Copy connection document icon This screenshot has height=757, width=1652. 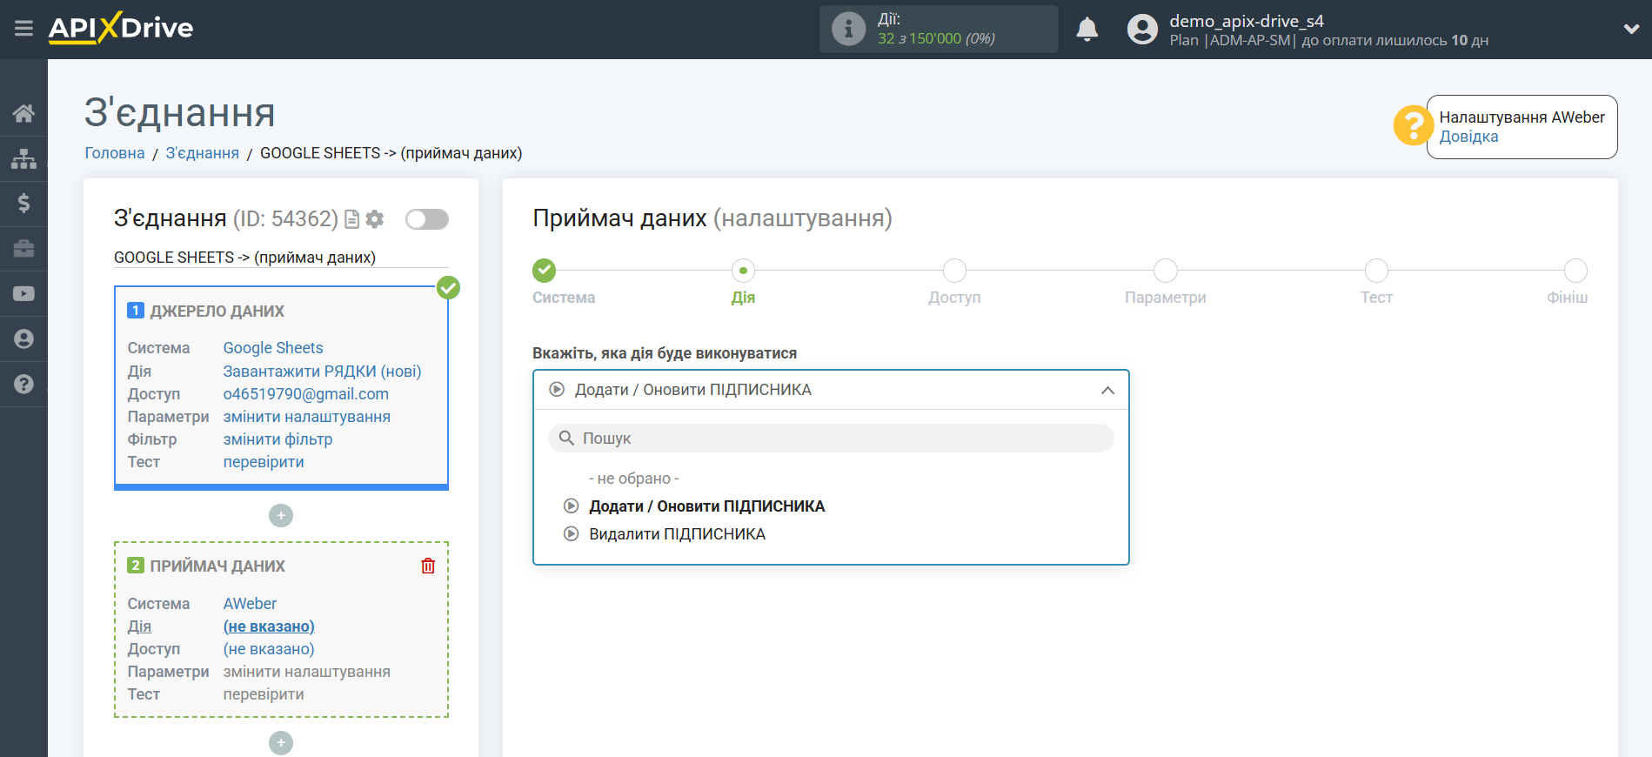click(x=352, y=219)
